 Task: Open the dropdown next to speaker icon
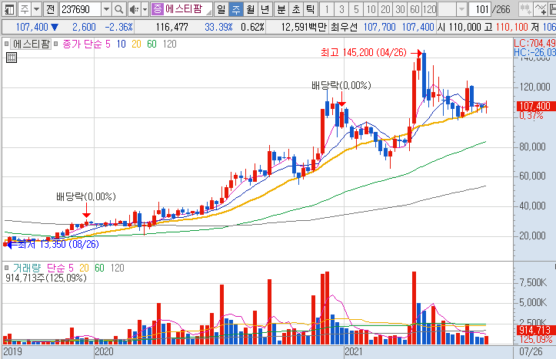145,9
